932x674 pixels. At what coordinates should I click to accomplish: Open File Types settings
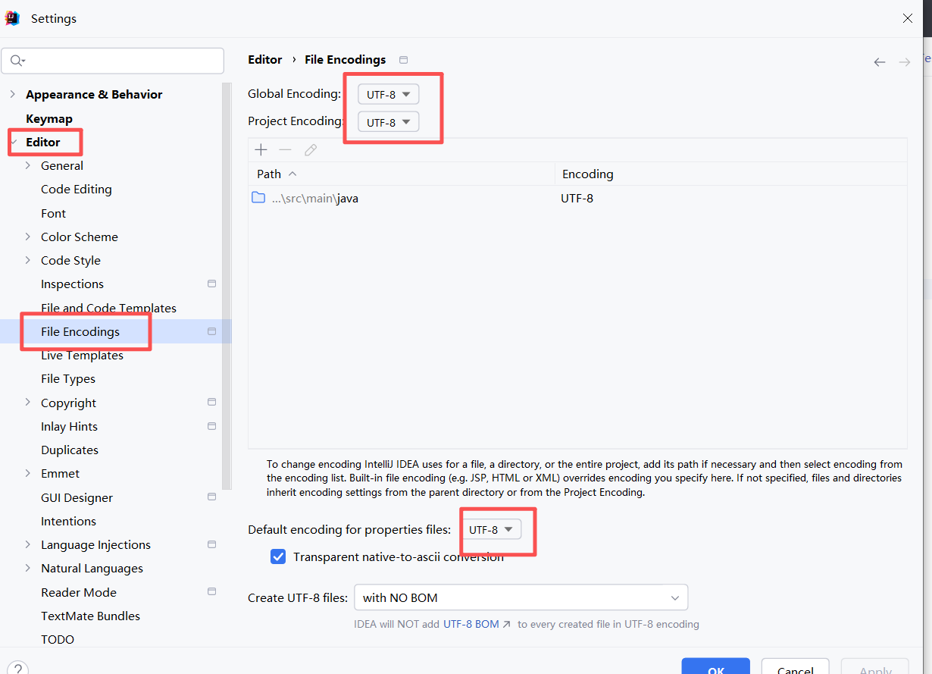[x=68, y=378]
